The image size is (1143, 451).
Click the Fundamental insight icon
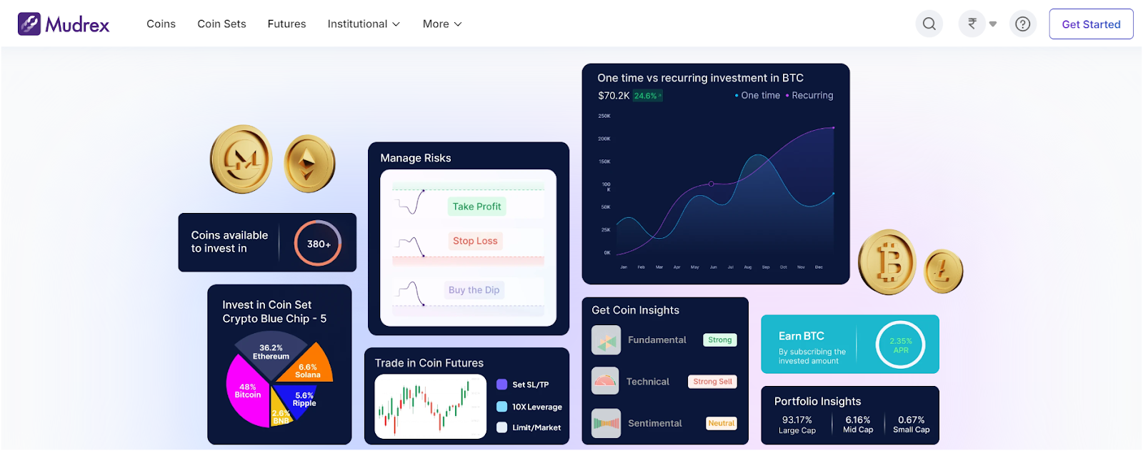click(x=606, y=340)
